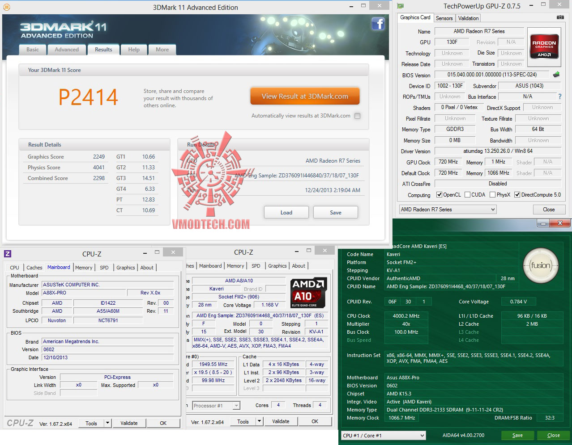Viewport: 572px width, 445px height.
Task: Click the Driver Version field in GPU-Z
Action: (x=498, y=151)
